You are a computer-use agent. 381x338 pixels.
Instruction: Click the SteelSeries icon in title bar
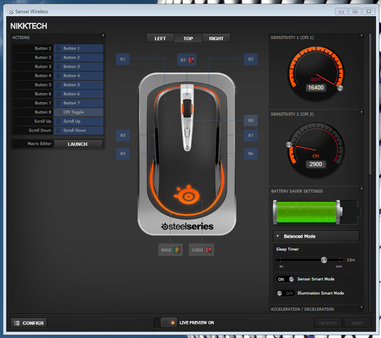click(x=10, y=11)
